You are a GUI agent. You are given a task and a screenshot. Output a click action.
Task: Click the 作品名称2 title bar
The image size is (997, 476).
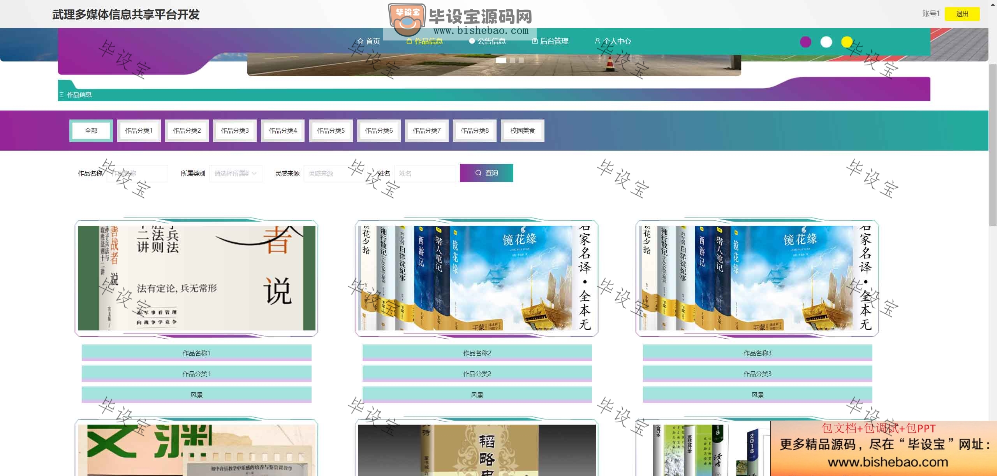point(477,353)
